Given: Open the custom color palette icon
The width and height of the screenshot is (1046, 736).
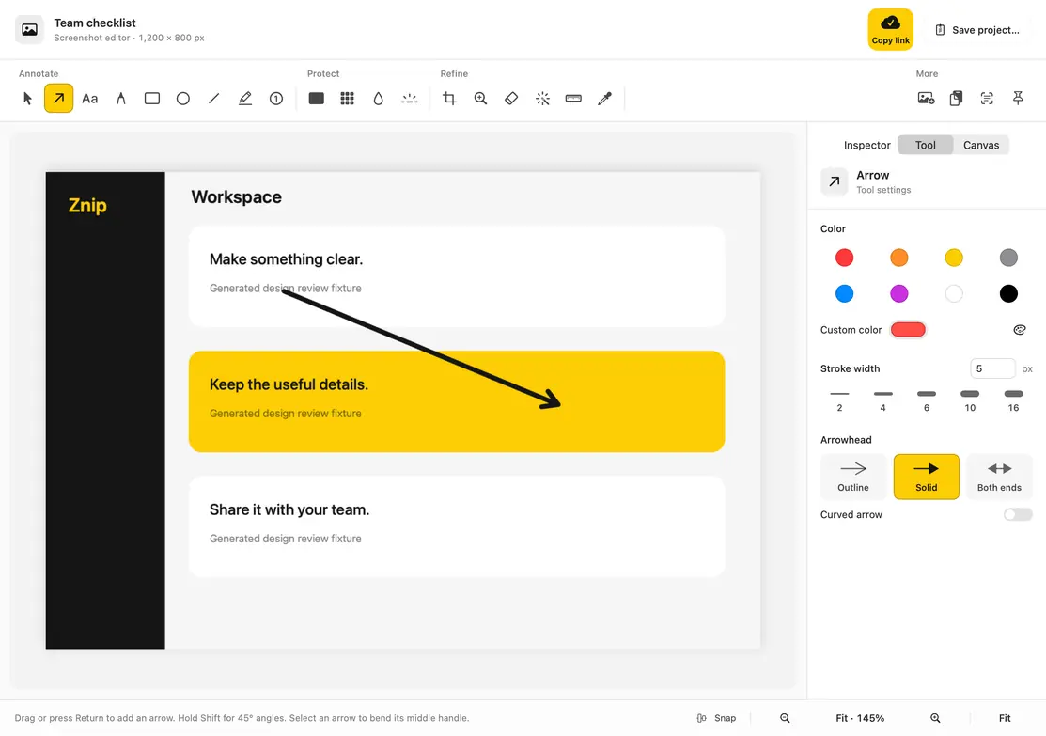Looking at the screenshot, I should click(1020, 330).
